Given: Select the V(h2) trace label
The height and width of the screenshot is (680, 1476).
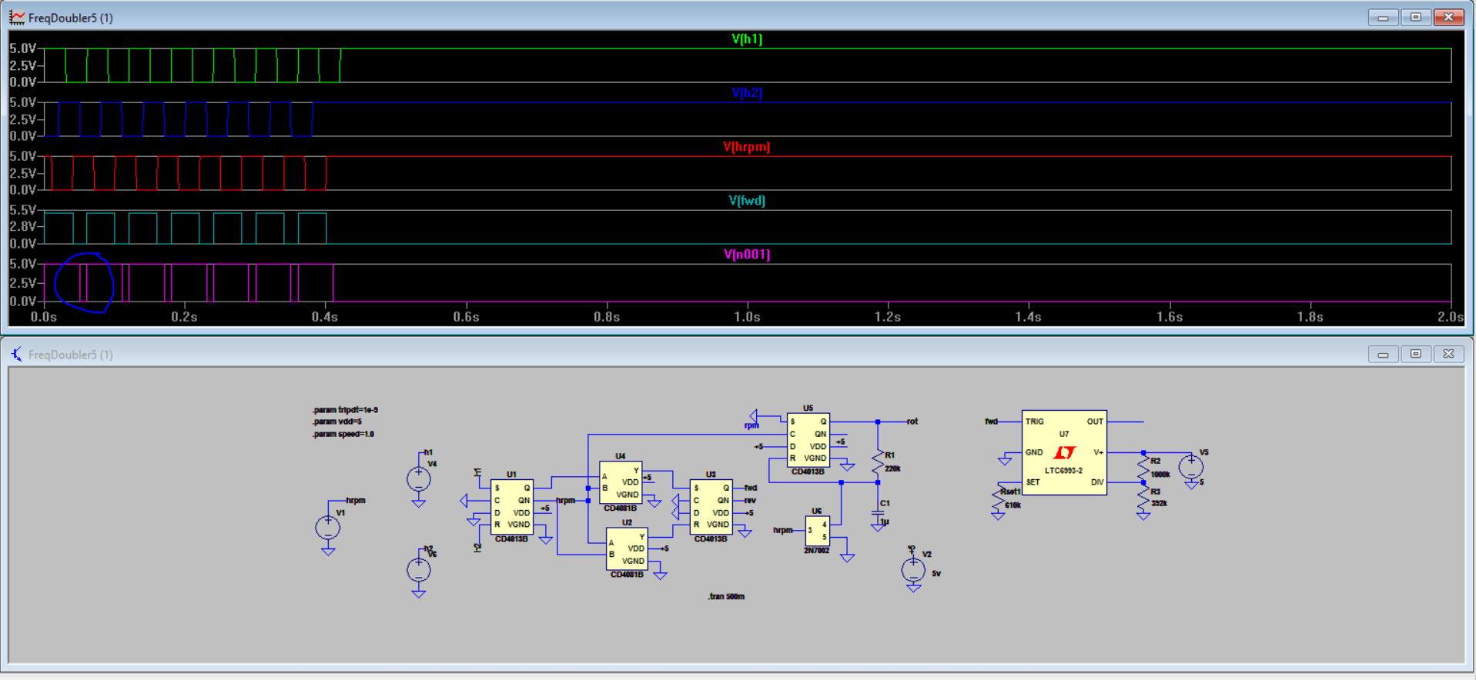Looking at the screenshot, I should (747, 93).
